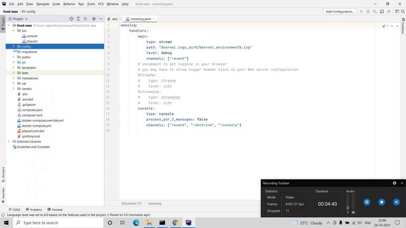The image size is (406, 228).
Task: Open the Project view dropdown
Action: tap(18, 19)
